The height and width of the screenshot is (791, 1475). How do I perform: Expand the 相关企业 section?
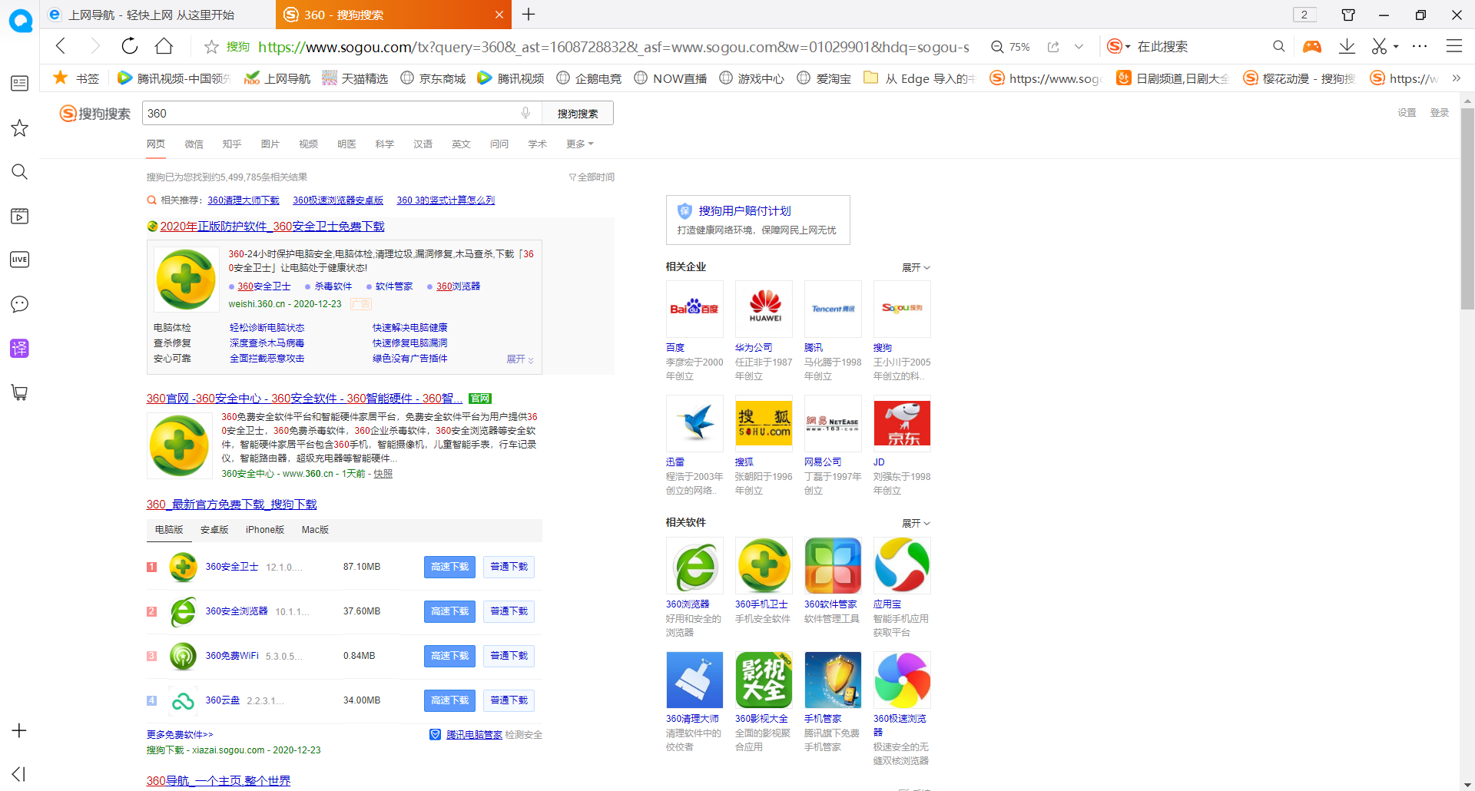pos(916,267)
